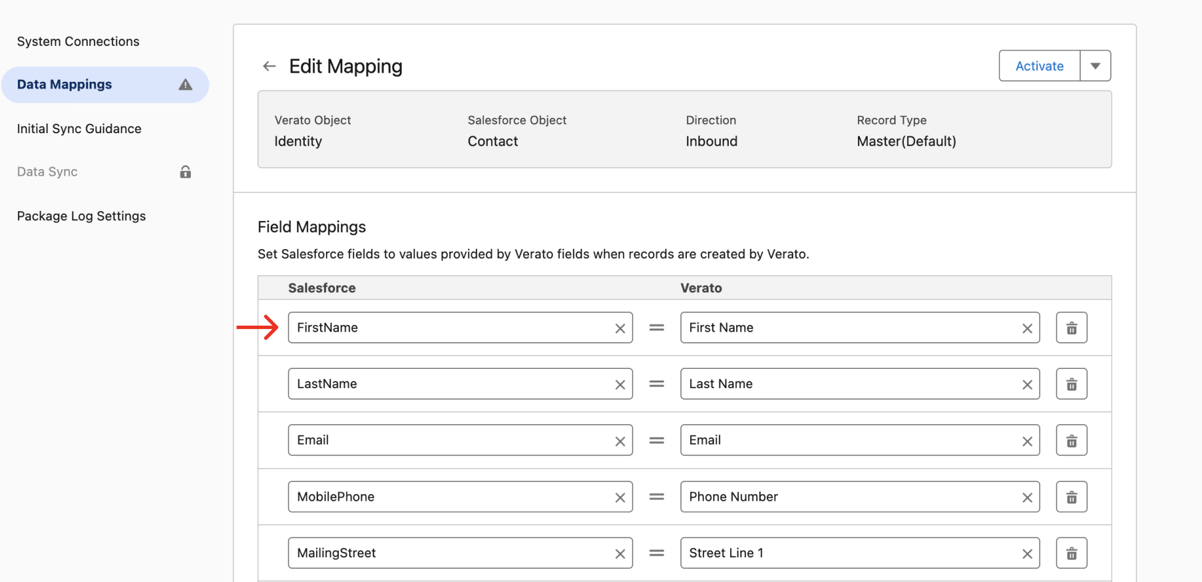This screenshot has width=1202, height=582.
Task: Delete the FirstName mapping row
Action: 1072,328
